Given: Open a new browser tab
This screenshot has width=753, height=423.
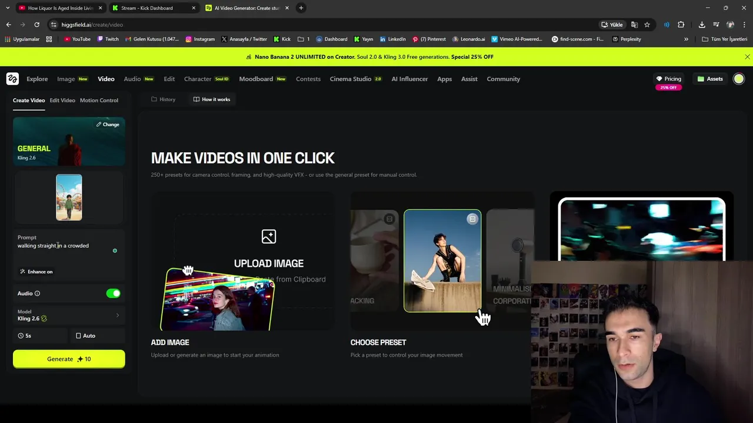Looking at the screenshot, I should pos(301,8).
